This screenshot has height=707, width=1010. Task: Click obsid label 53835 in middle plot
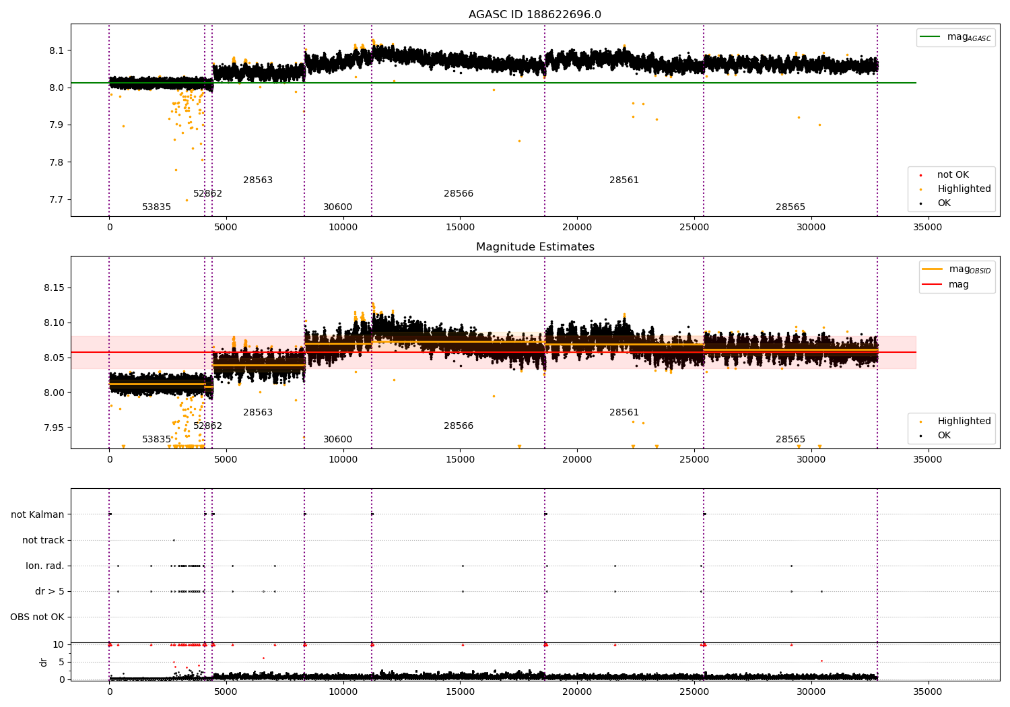156,440
